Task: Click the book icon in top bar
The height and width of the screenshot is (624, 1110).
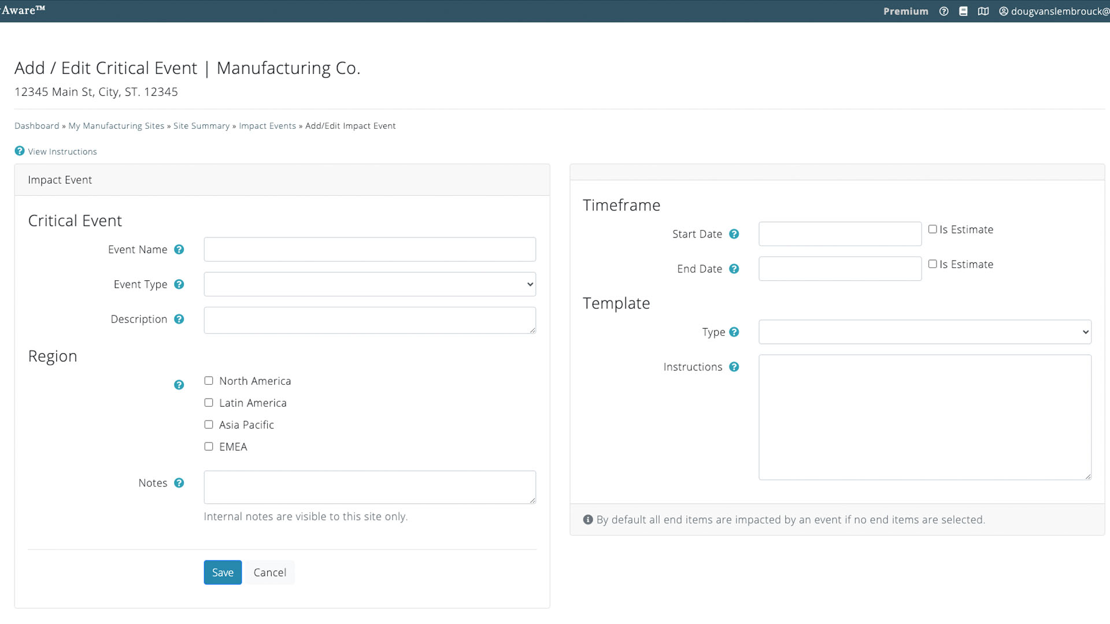Action: [x=963, y=11]
